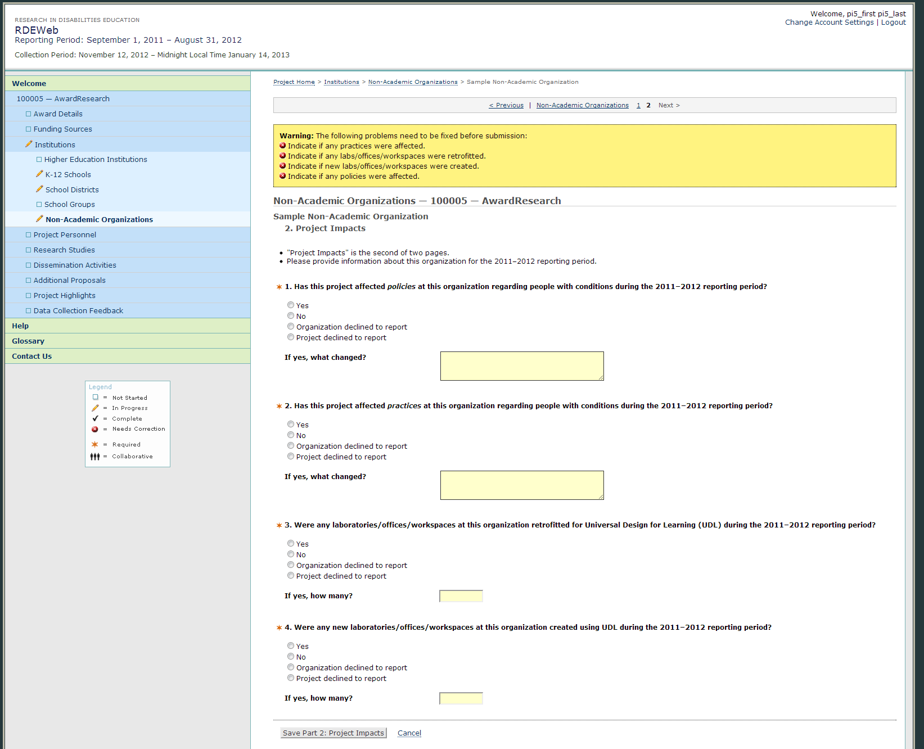
Task: Click the pencil icon beside Non-Academic Organizations
Action: pos(39,219)
